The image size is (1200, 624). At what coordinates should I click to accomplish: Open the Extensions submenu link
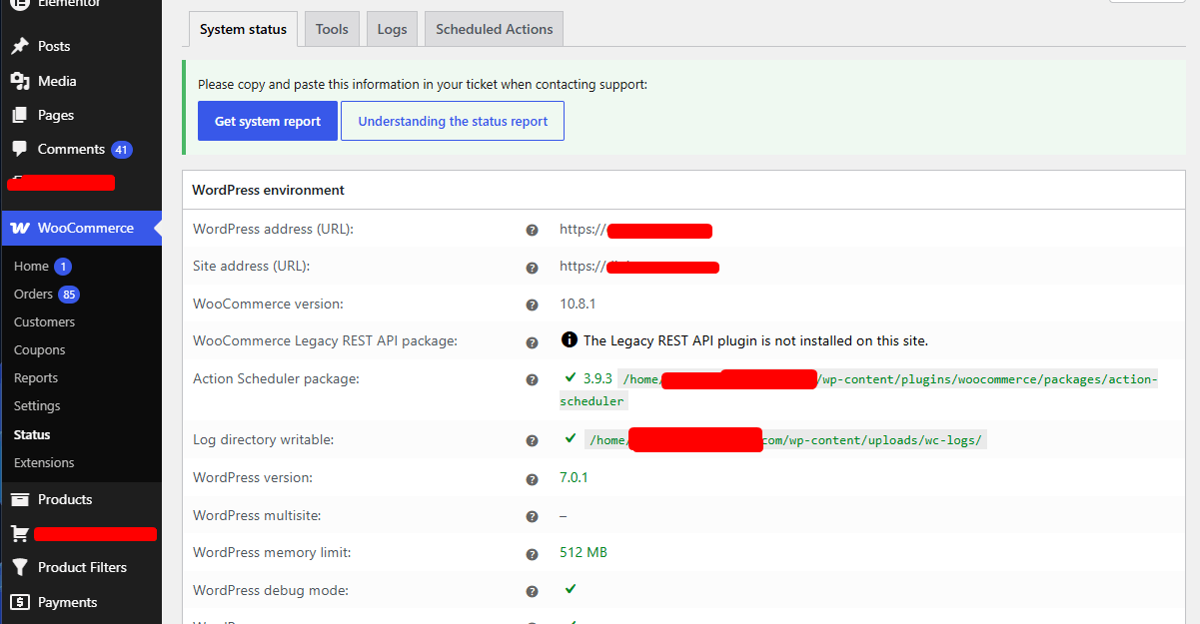coord(44,462)
